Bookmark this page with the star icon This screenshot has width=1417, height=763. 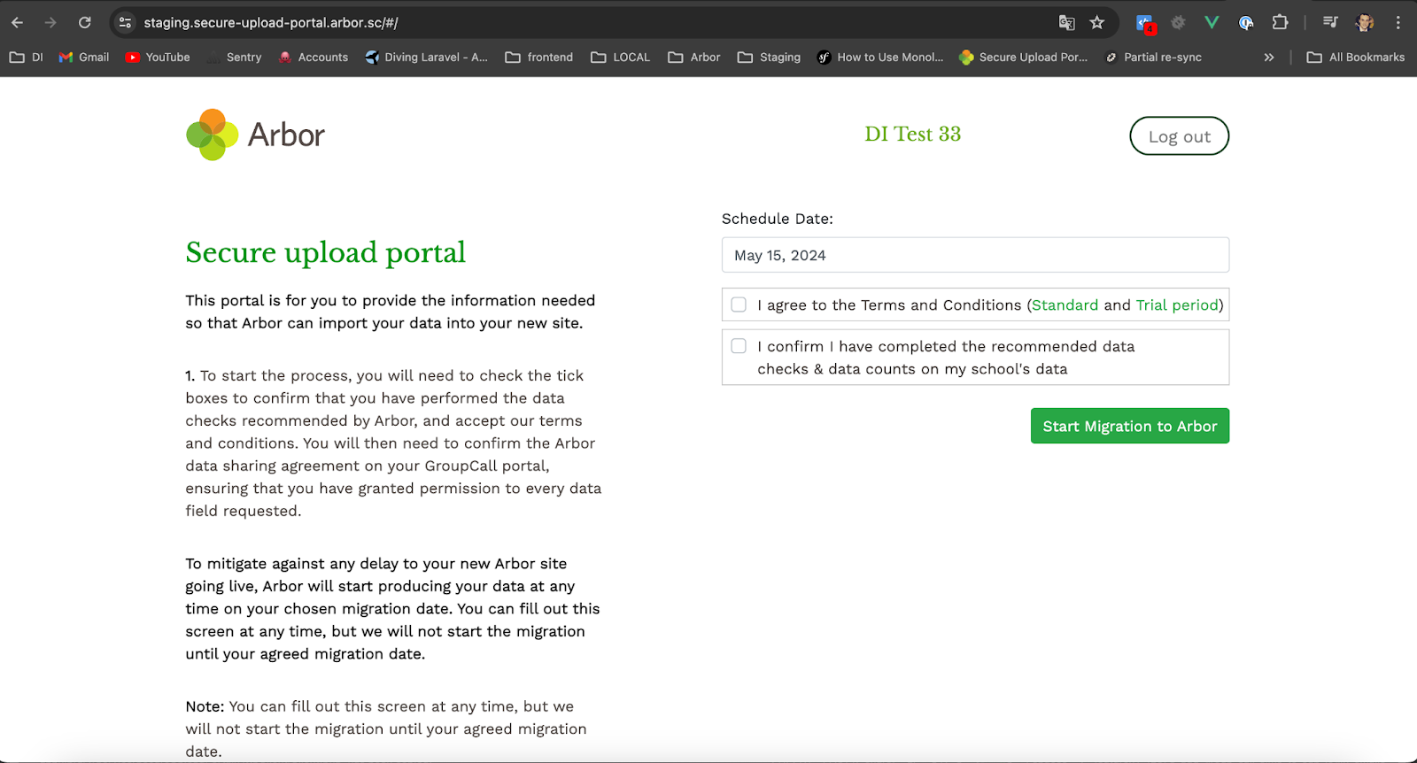tap(1097, 23)
